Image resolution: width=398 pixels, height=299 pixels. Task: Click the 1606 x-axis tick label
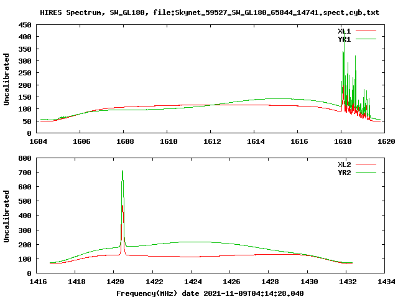(81, 141)
